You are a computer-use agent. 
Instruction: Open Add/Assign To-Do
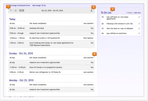pyautogui.click(x=39, y=6)
